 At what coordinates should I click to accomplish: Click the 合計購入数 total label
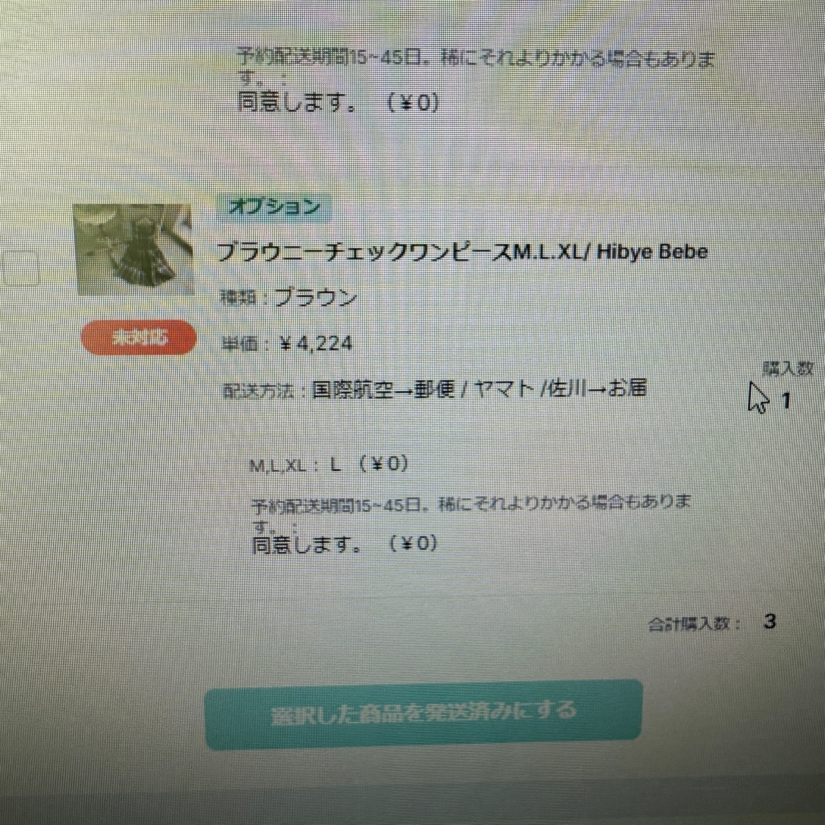click(x=694, y=624)
